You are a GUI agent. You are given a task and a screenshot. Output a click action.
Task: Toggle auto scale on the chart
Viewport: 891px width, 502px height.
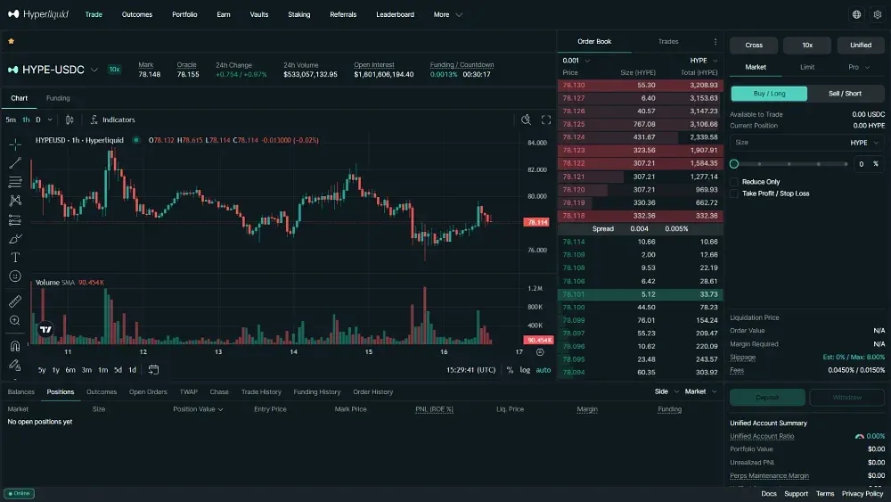click(x=544, y=370)
